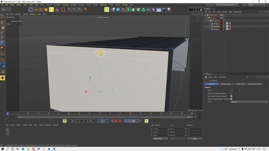Screen dimensions: 269x151
Task: Select the Live Selection arrow tool
Action: [31, 10]
